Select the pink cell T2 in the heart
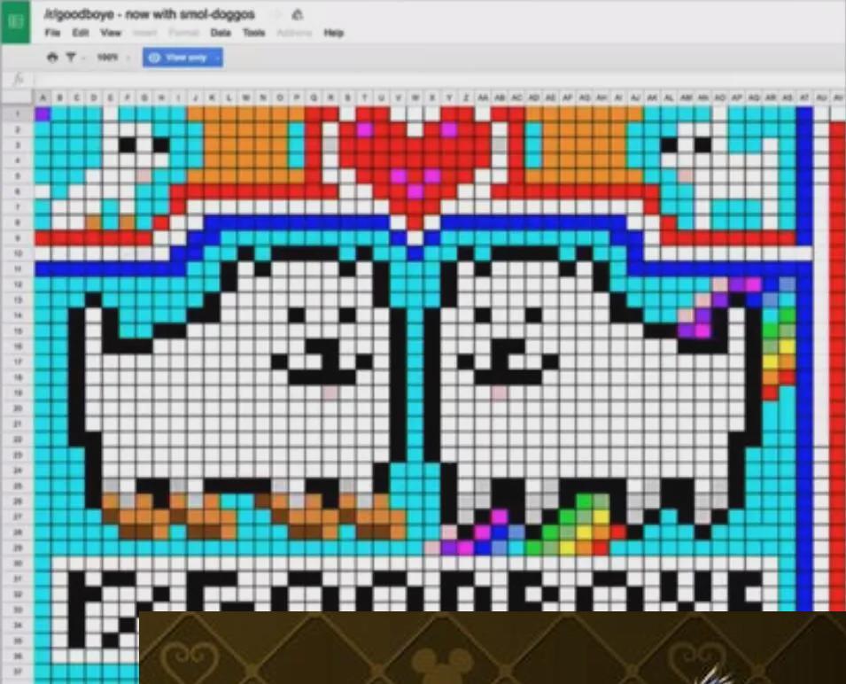Viewport: 846px width, 684px height. pyautogui.click(x=364, y=129)
